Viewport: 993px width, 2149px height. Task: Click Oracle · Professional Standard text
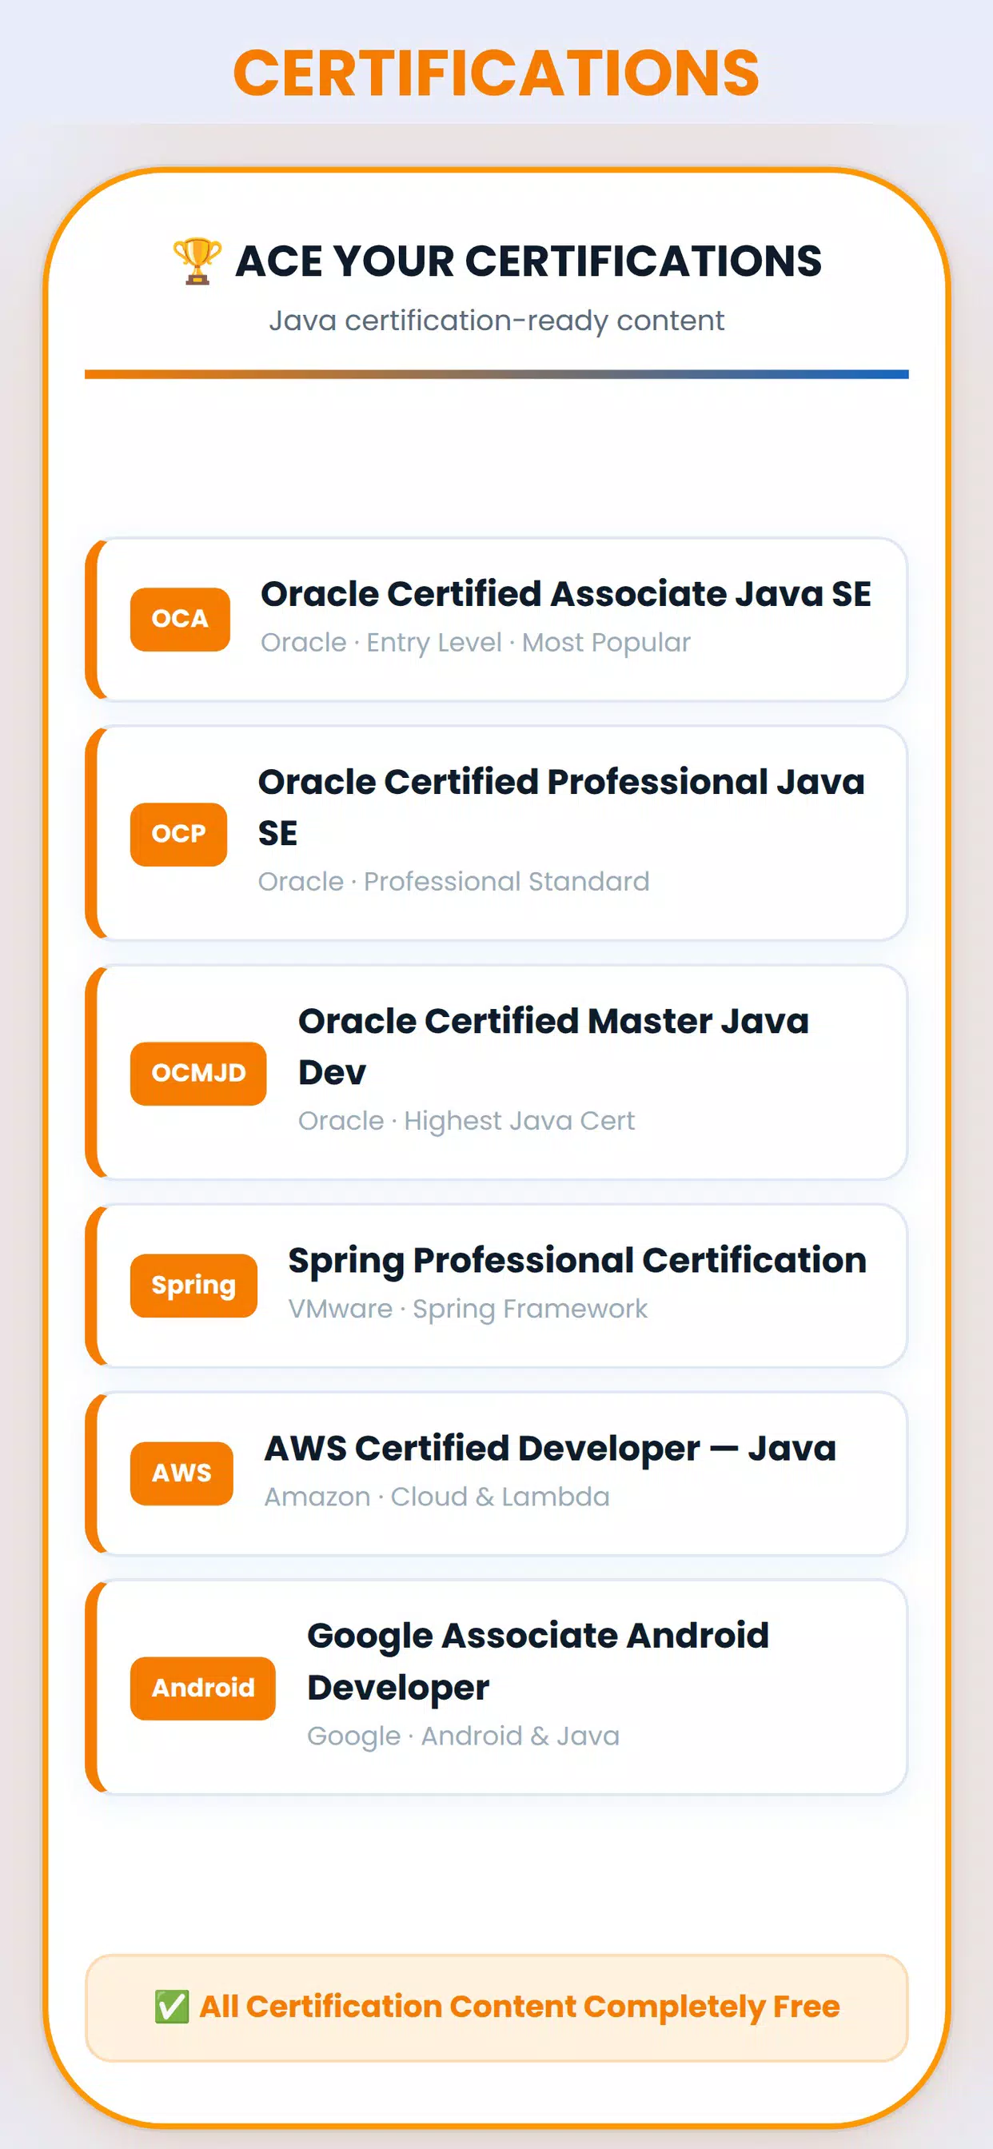pyautogui.click(x=453, y=882)
